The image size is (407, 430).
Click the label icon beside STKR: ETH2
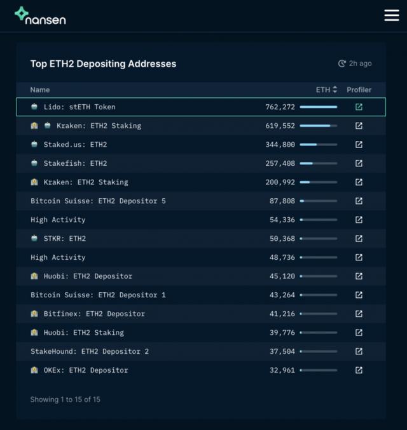[x=34, y=238]
